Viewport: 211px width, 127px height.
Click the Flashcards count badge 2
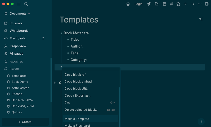(43, 38)
